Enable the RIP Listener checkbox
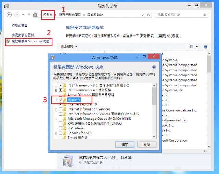Viewport: 219px width, 174px height. (x=61, y=128)
